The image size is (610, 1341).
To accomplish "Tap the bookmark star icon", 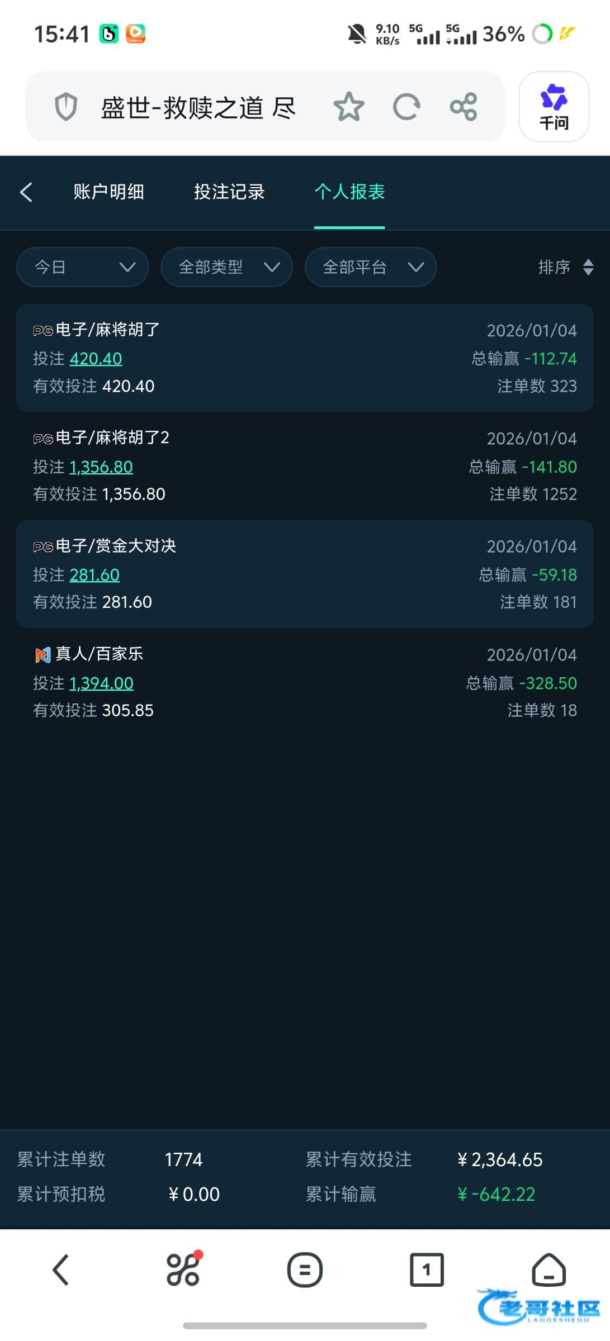I will (x=349, y=107).
